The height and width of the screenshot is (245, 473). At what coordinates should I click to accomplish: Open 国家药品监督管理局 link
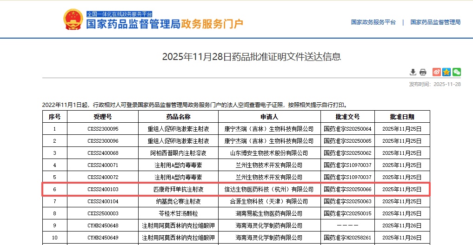[435, 22]
